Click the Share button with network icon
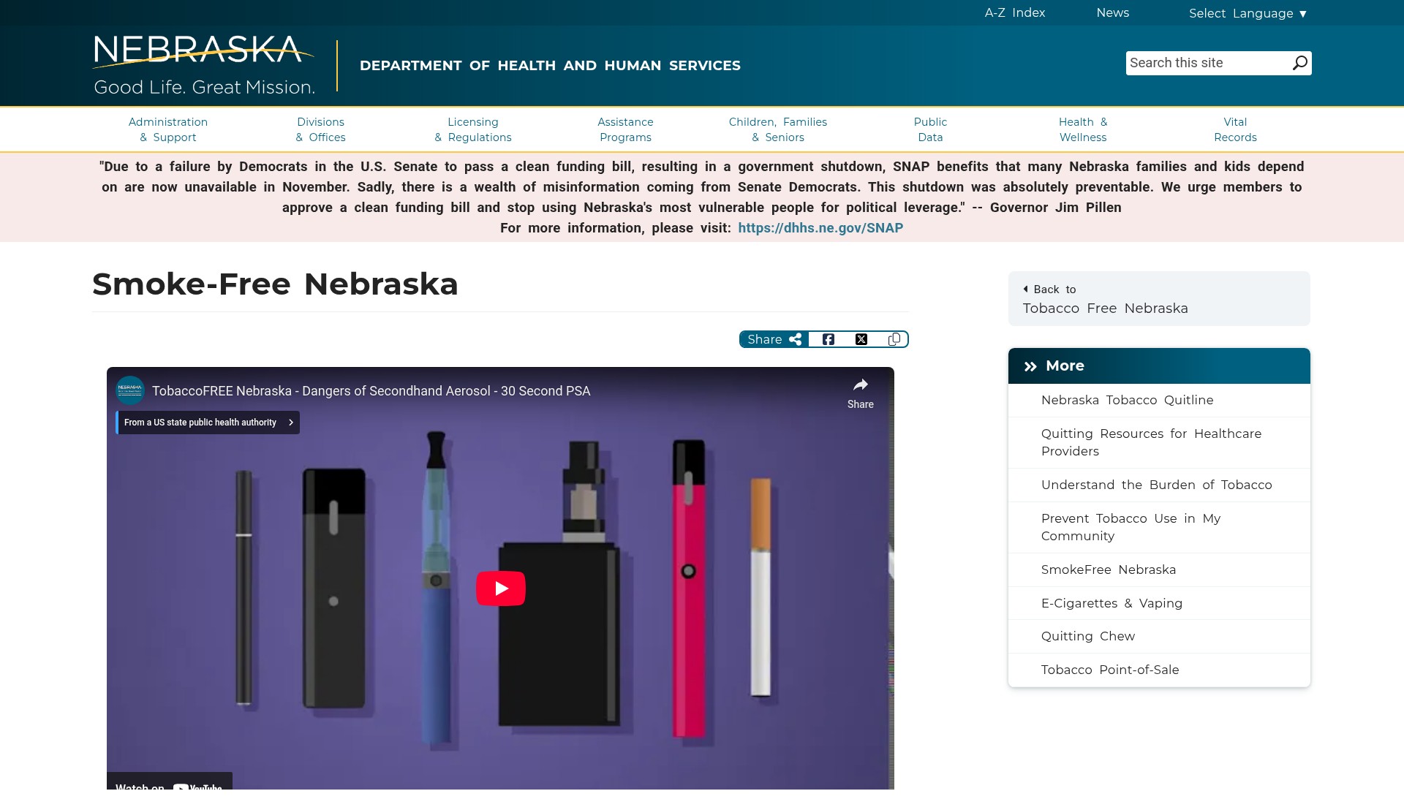This screenshot has height=810, width=1404. [x=774, y=339]
